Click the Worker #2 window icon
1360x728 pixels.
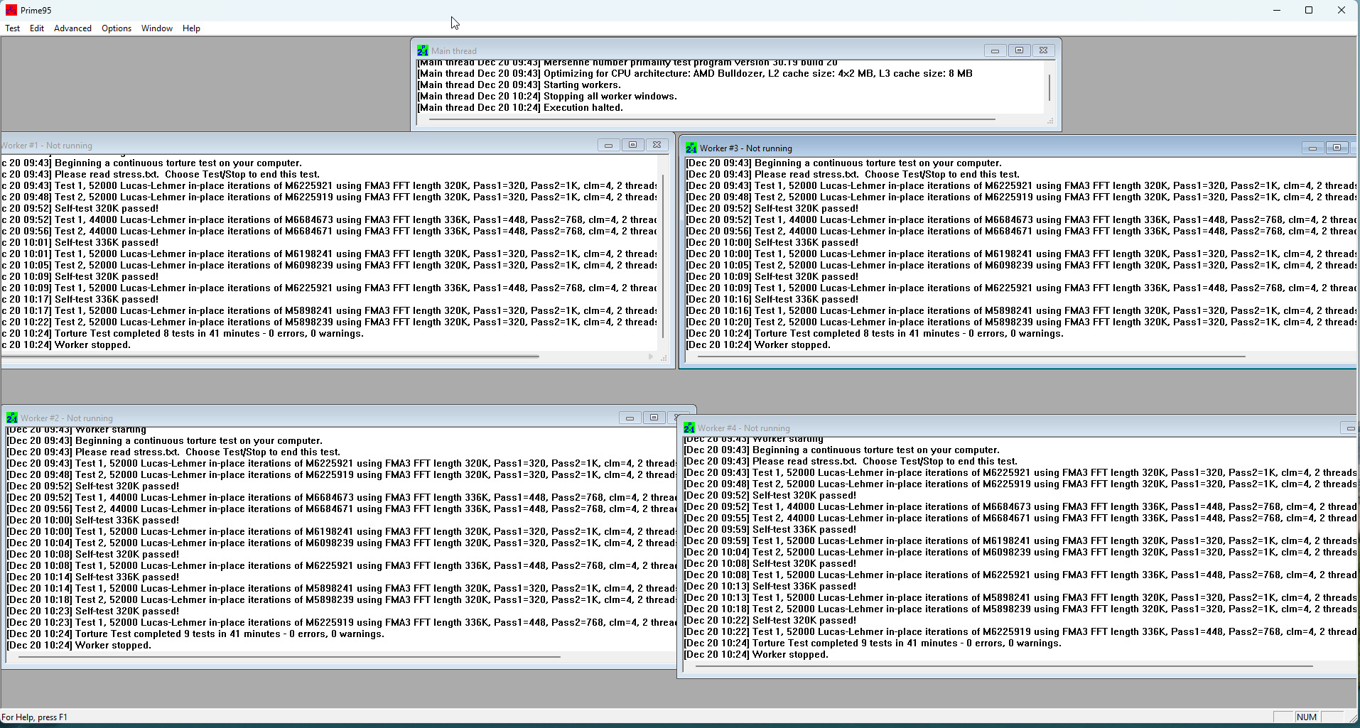pyautogui.click(x=12, y=418)
